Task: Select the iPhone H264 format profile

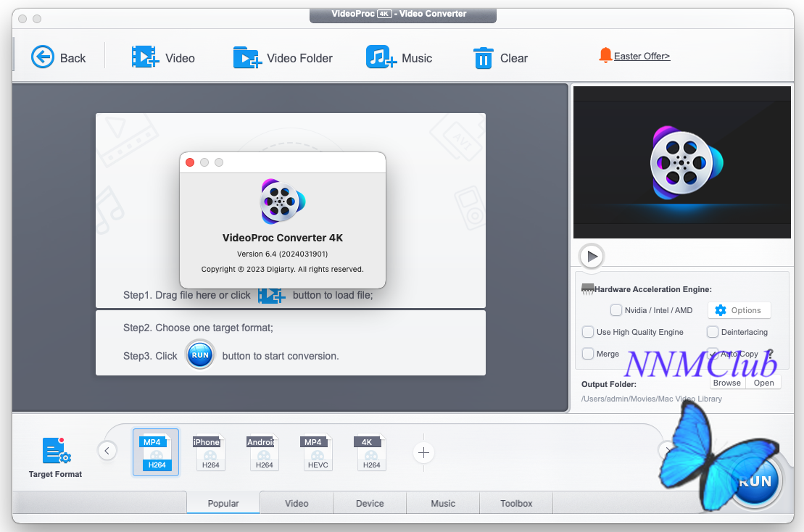Action: click(x=210, y=452)
